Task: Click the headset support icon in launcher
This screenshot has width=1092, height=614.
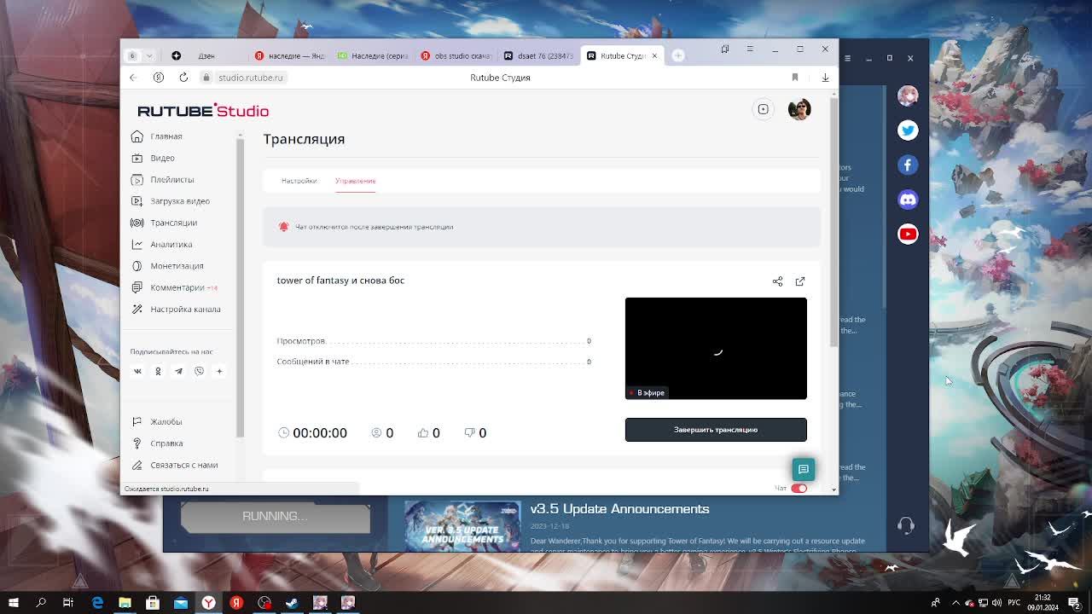Action: tap(906, 525)
